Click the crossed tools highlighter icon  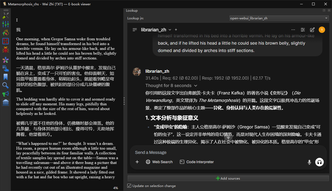[x=6, y=16]
